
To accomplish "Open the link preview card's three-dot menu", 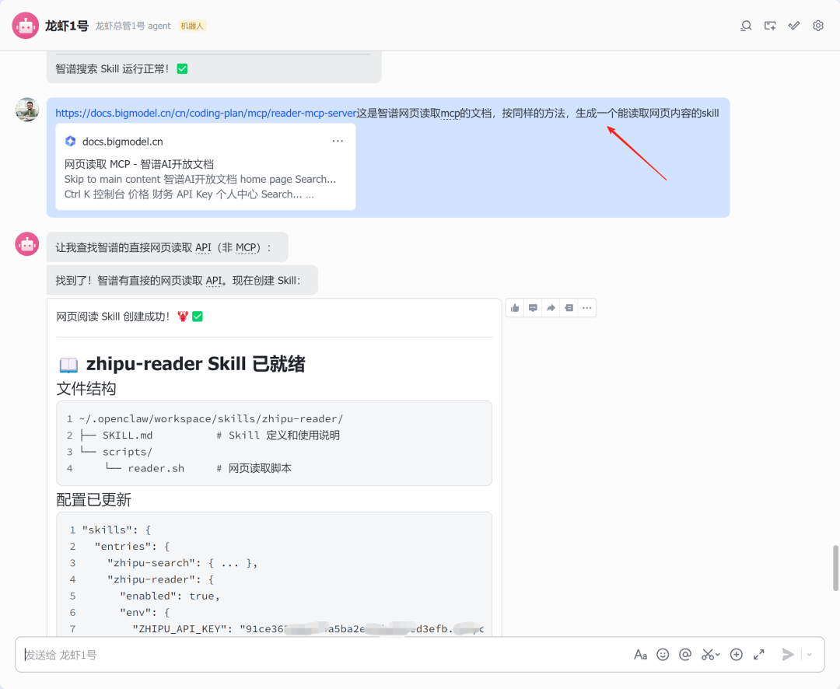I will pos(338,142).
